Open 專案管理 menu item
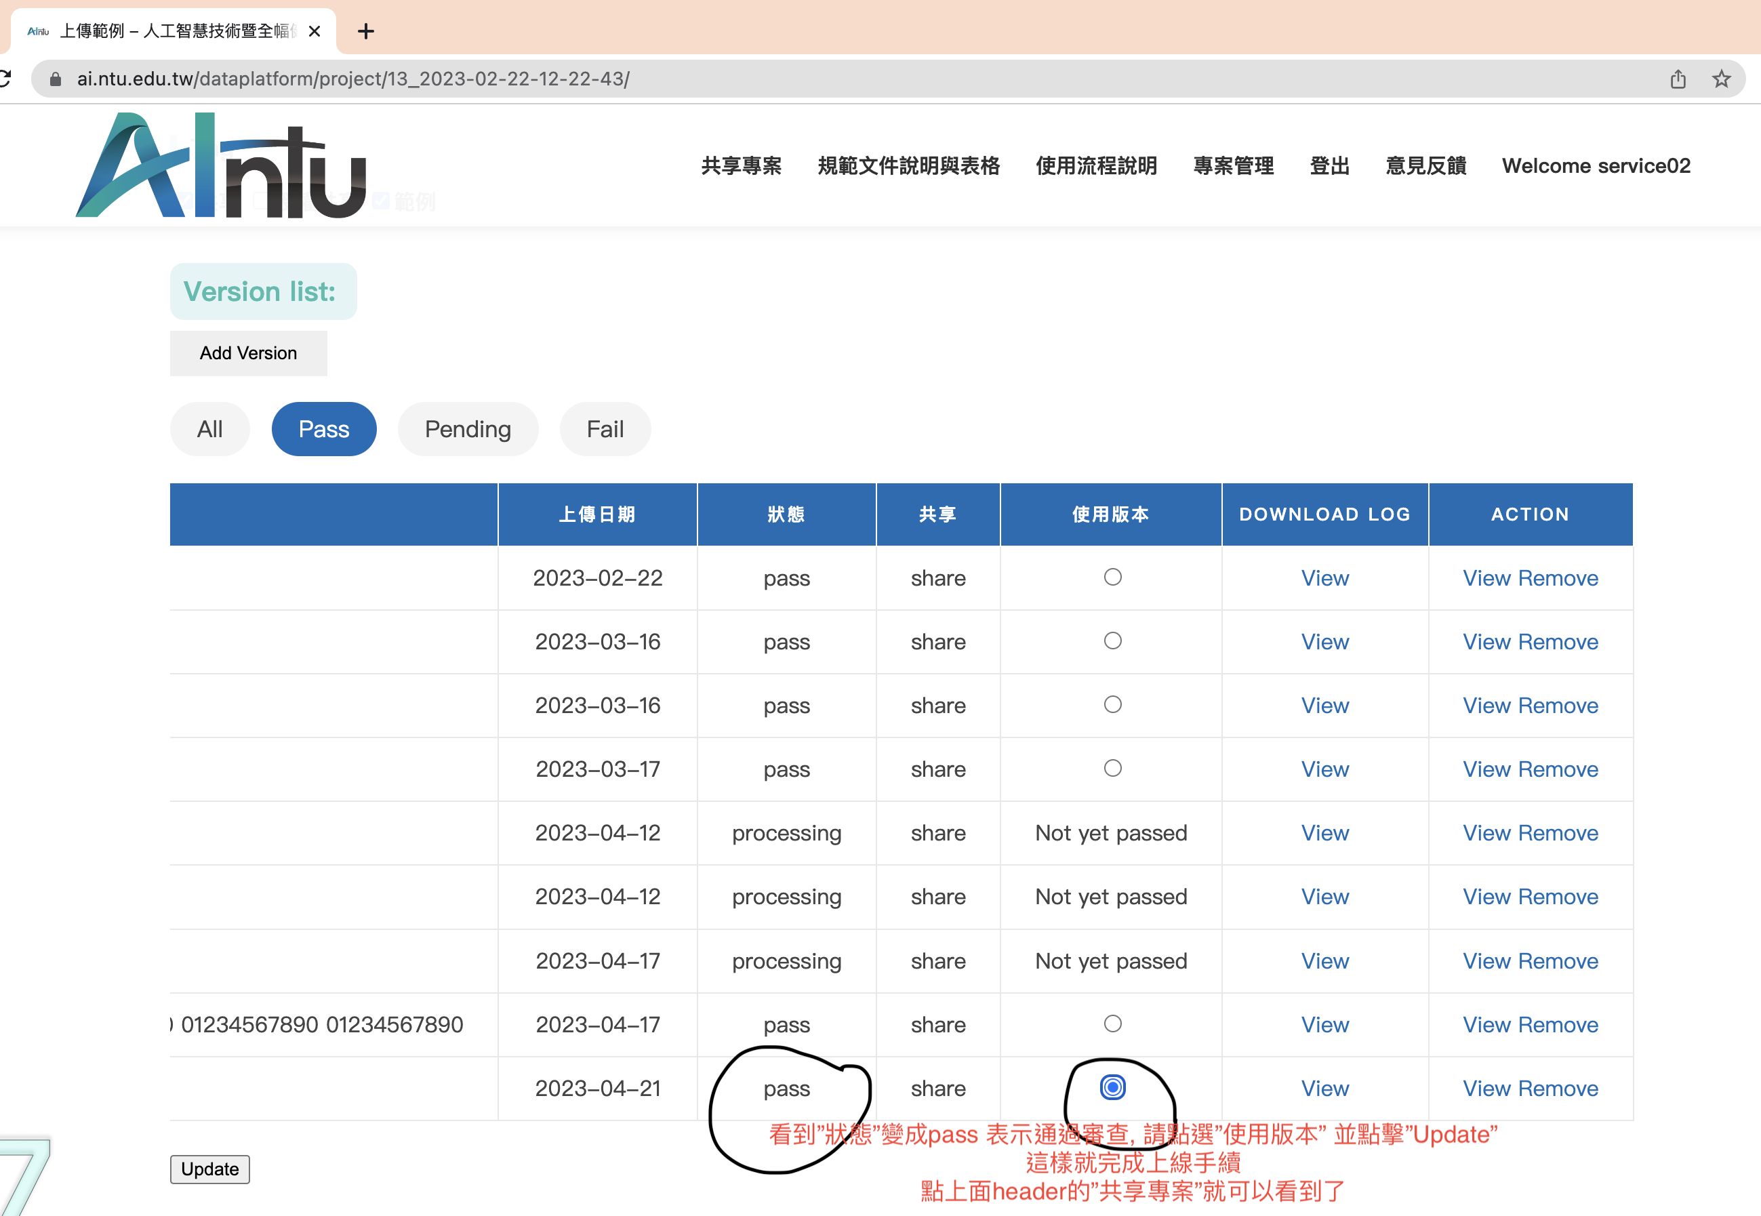 tap(1233, 165)
